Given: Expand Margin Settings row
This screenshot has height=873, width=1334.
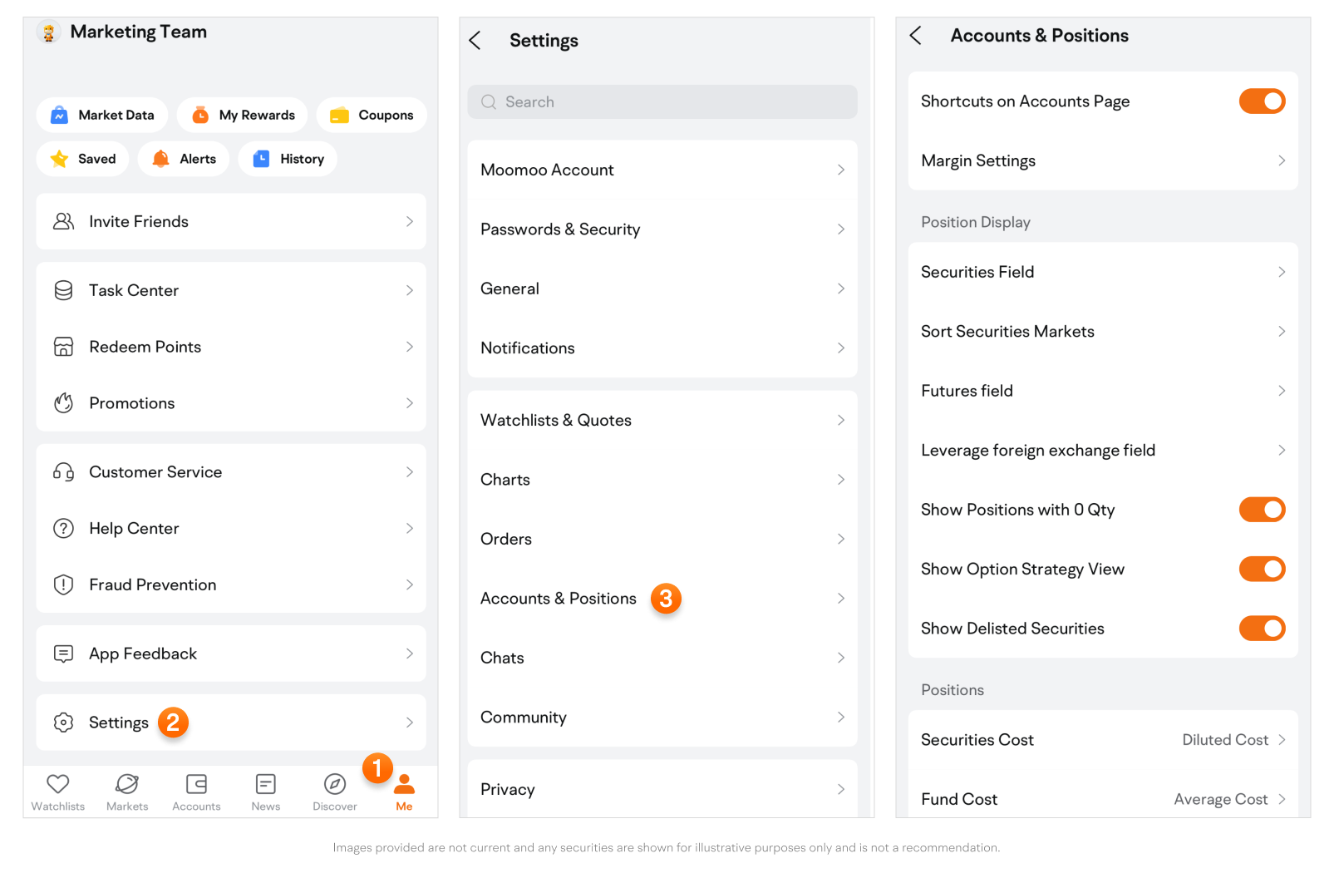Looking at the screenshot, I should click(x=1103, y=160).
